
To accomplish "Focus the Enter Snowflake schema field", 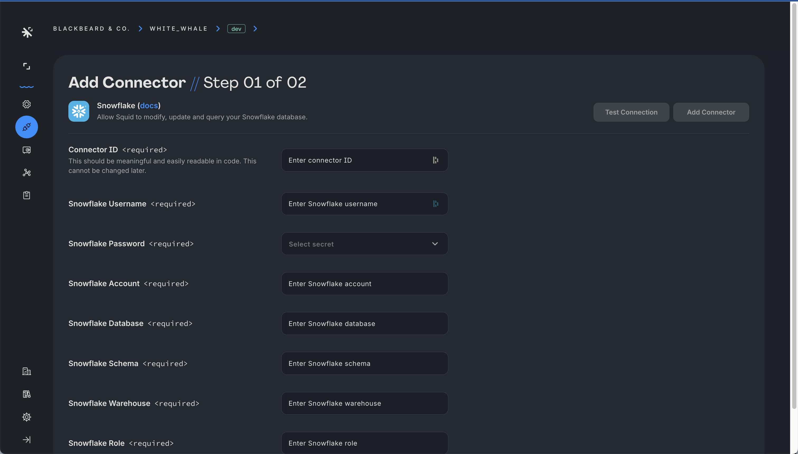I will pyautogui.click(x=364, y=363).
